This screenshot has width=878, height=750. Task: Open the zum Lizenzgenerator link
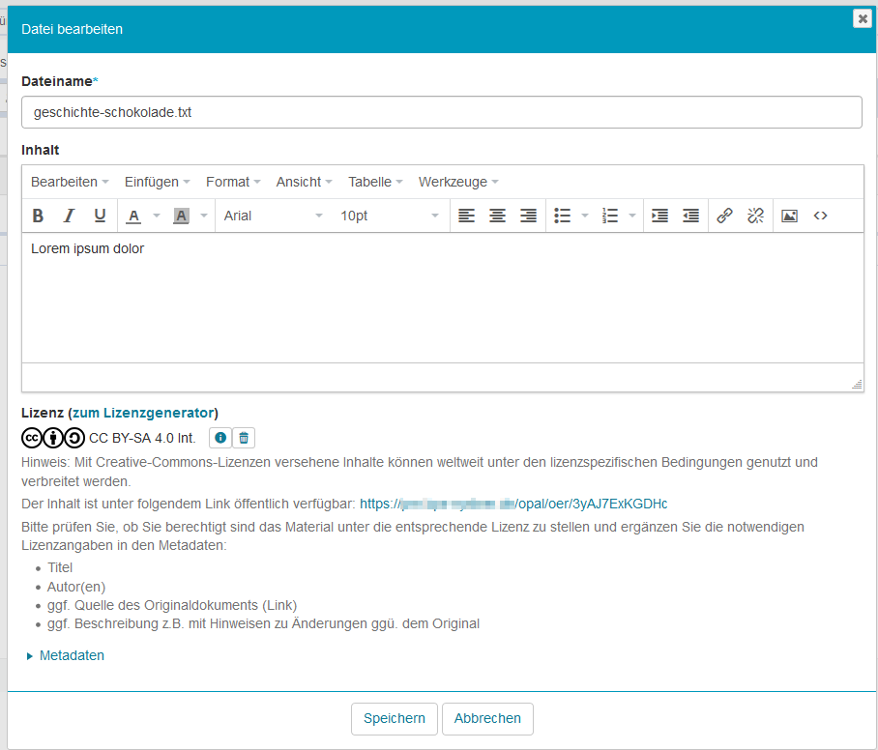(143, 413)
